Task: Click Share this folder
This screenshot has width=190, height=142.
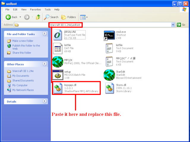Action: [22, 53]
